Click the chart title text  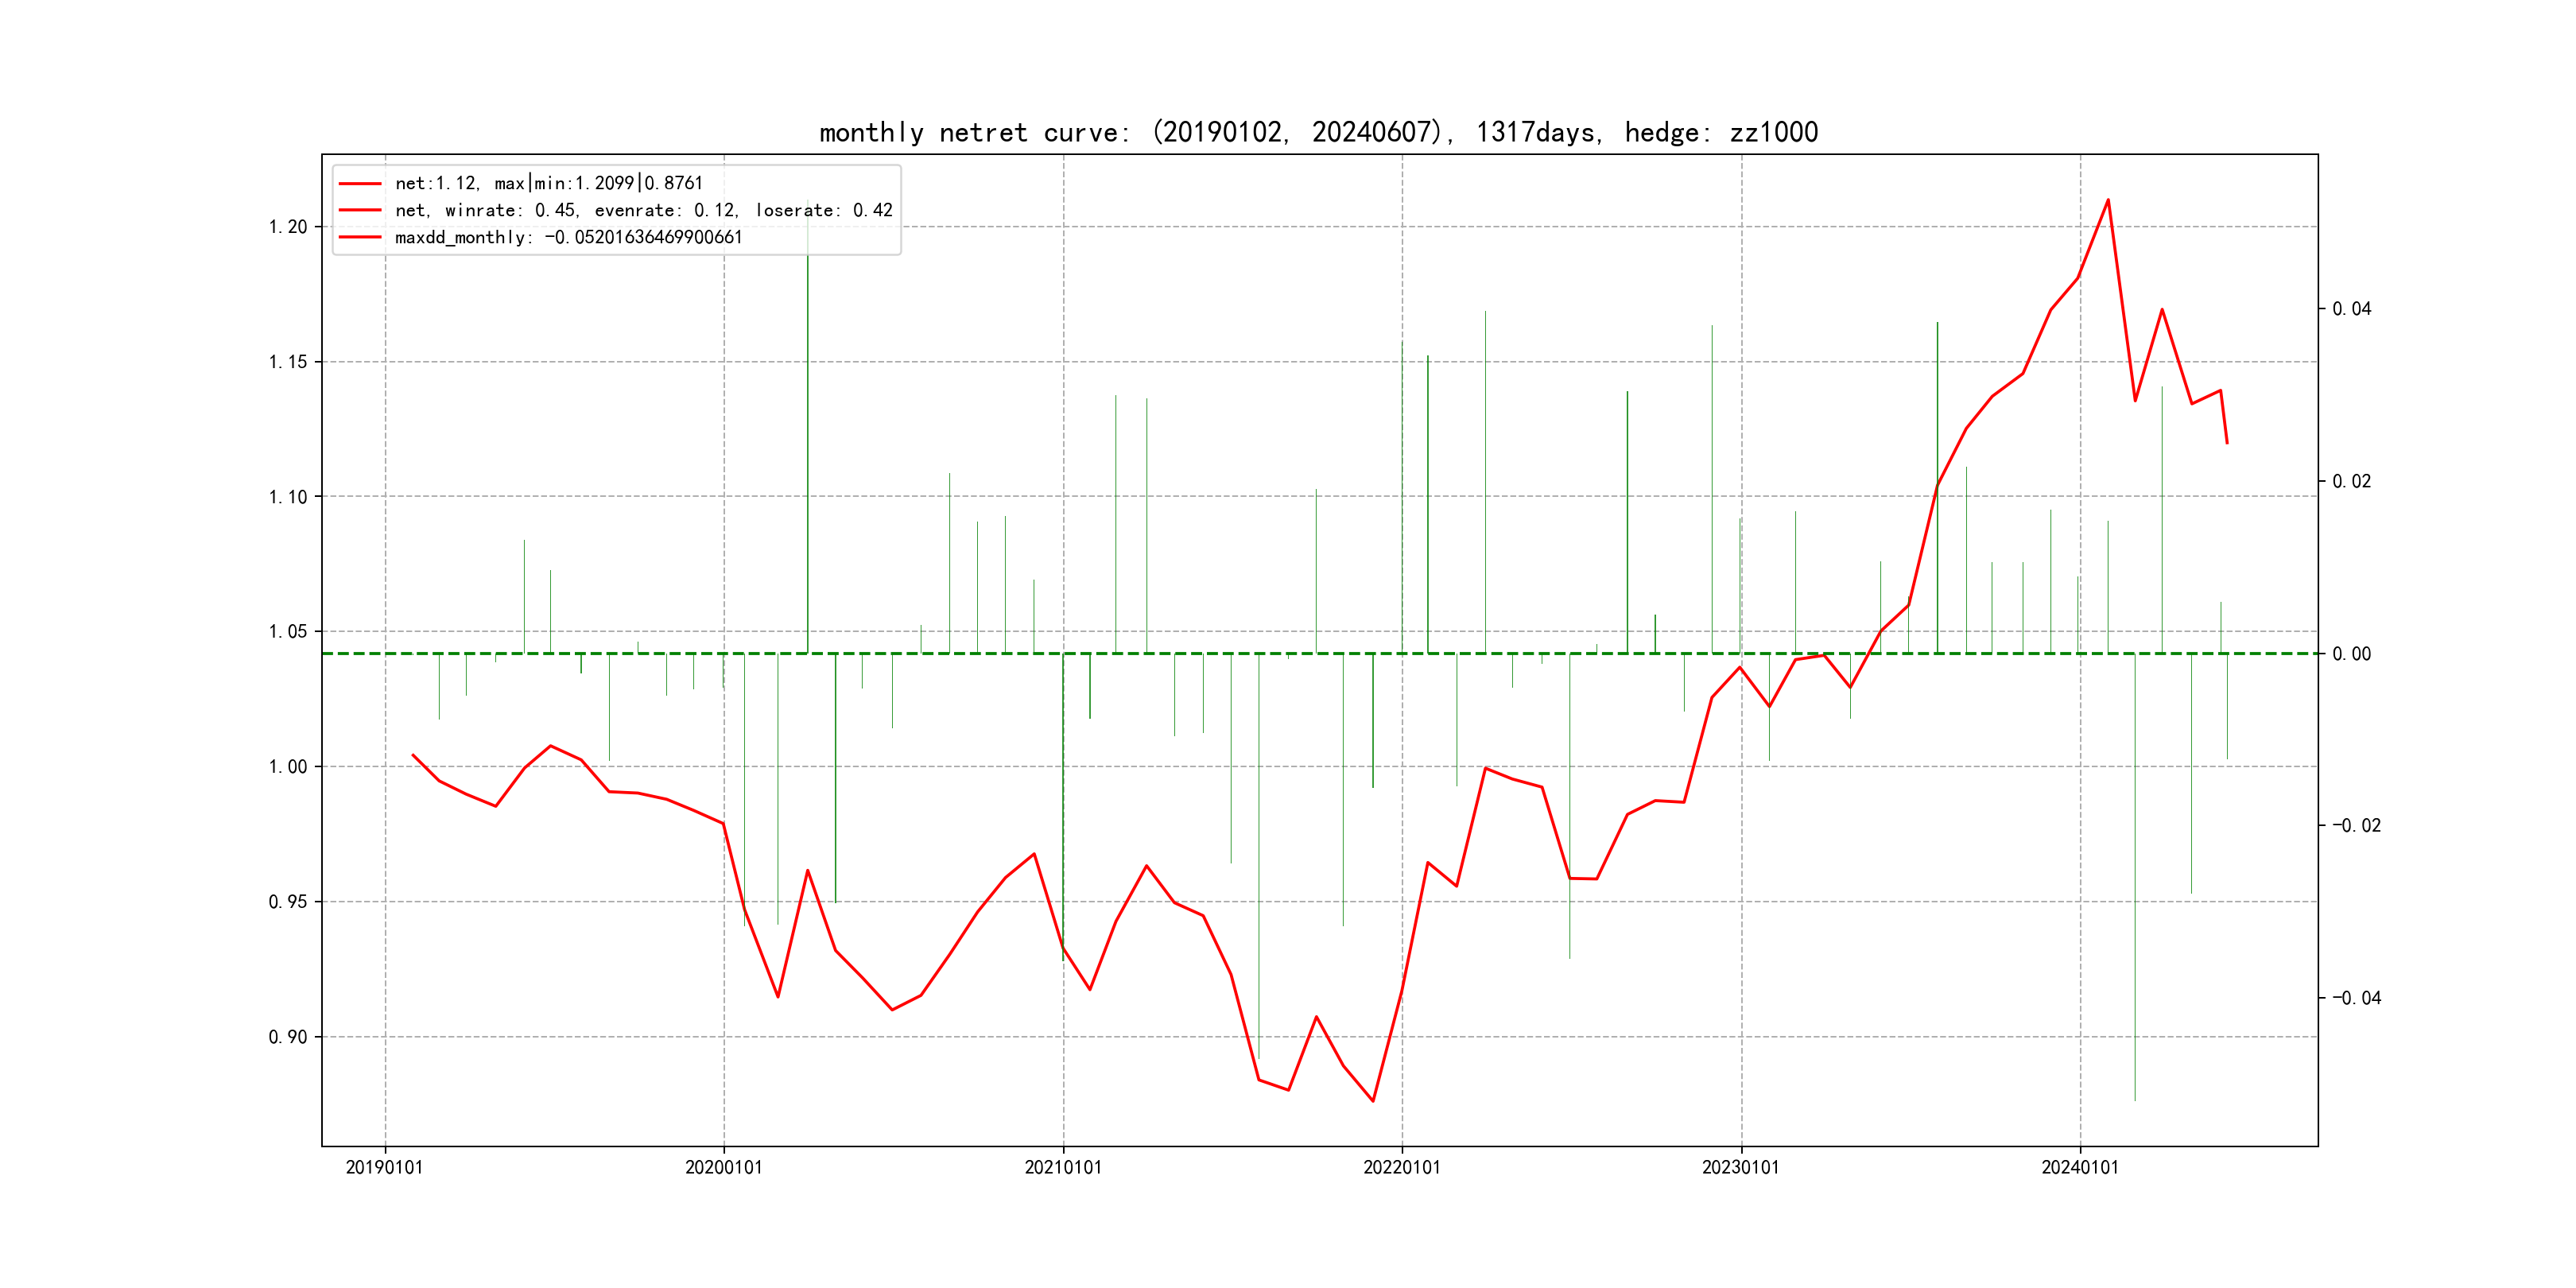(1318, 132)
